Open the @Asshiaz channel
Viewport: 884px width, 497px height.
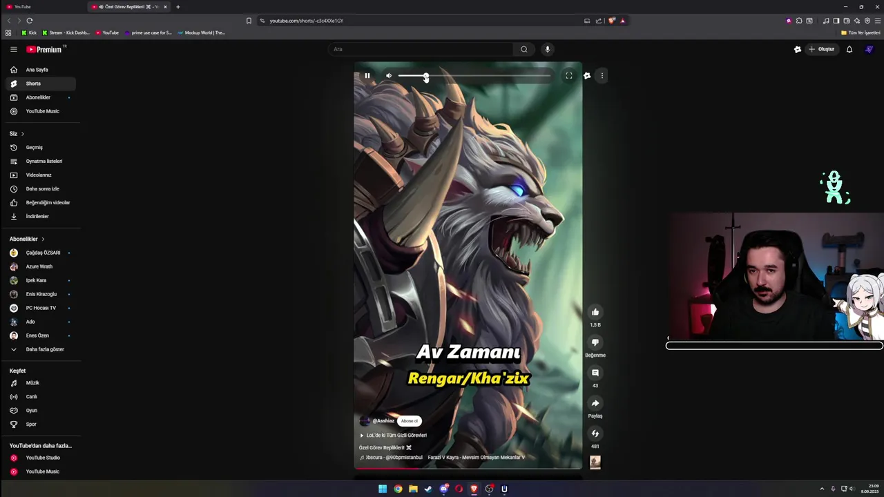tap(383, 421)
